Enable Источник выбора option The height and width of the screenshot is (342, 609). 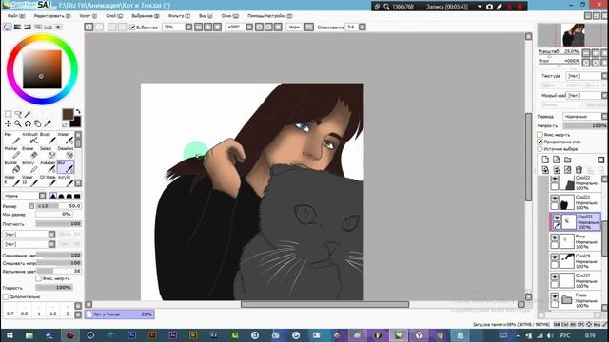click(540, 149)
